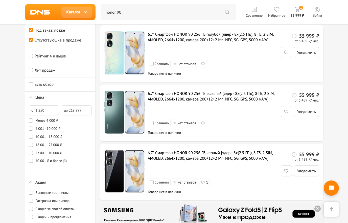
Task: Collapse the Акция filter section
Action: click(31, 182)
